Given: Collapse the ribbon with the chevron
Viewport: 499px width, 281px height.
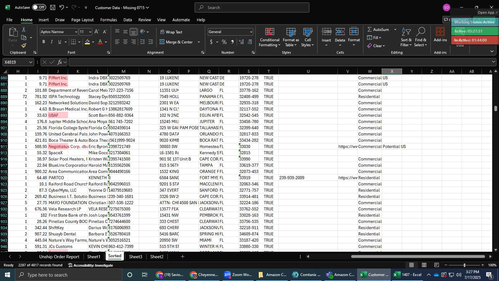Looking at the screenshot, I should pos(492,51).
